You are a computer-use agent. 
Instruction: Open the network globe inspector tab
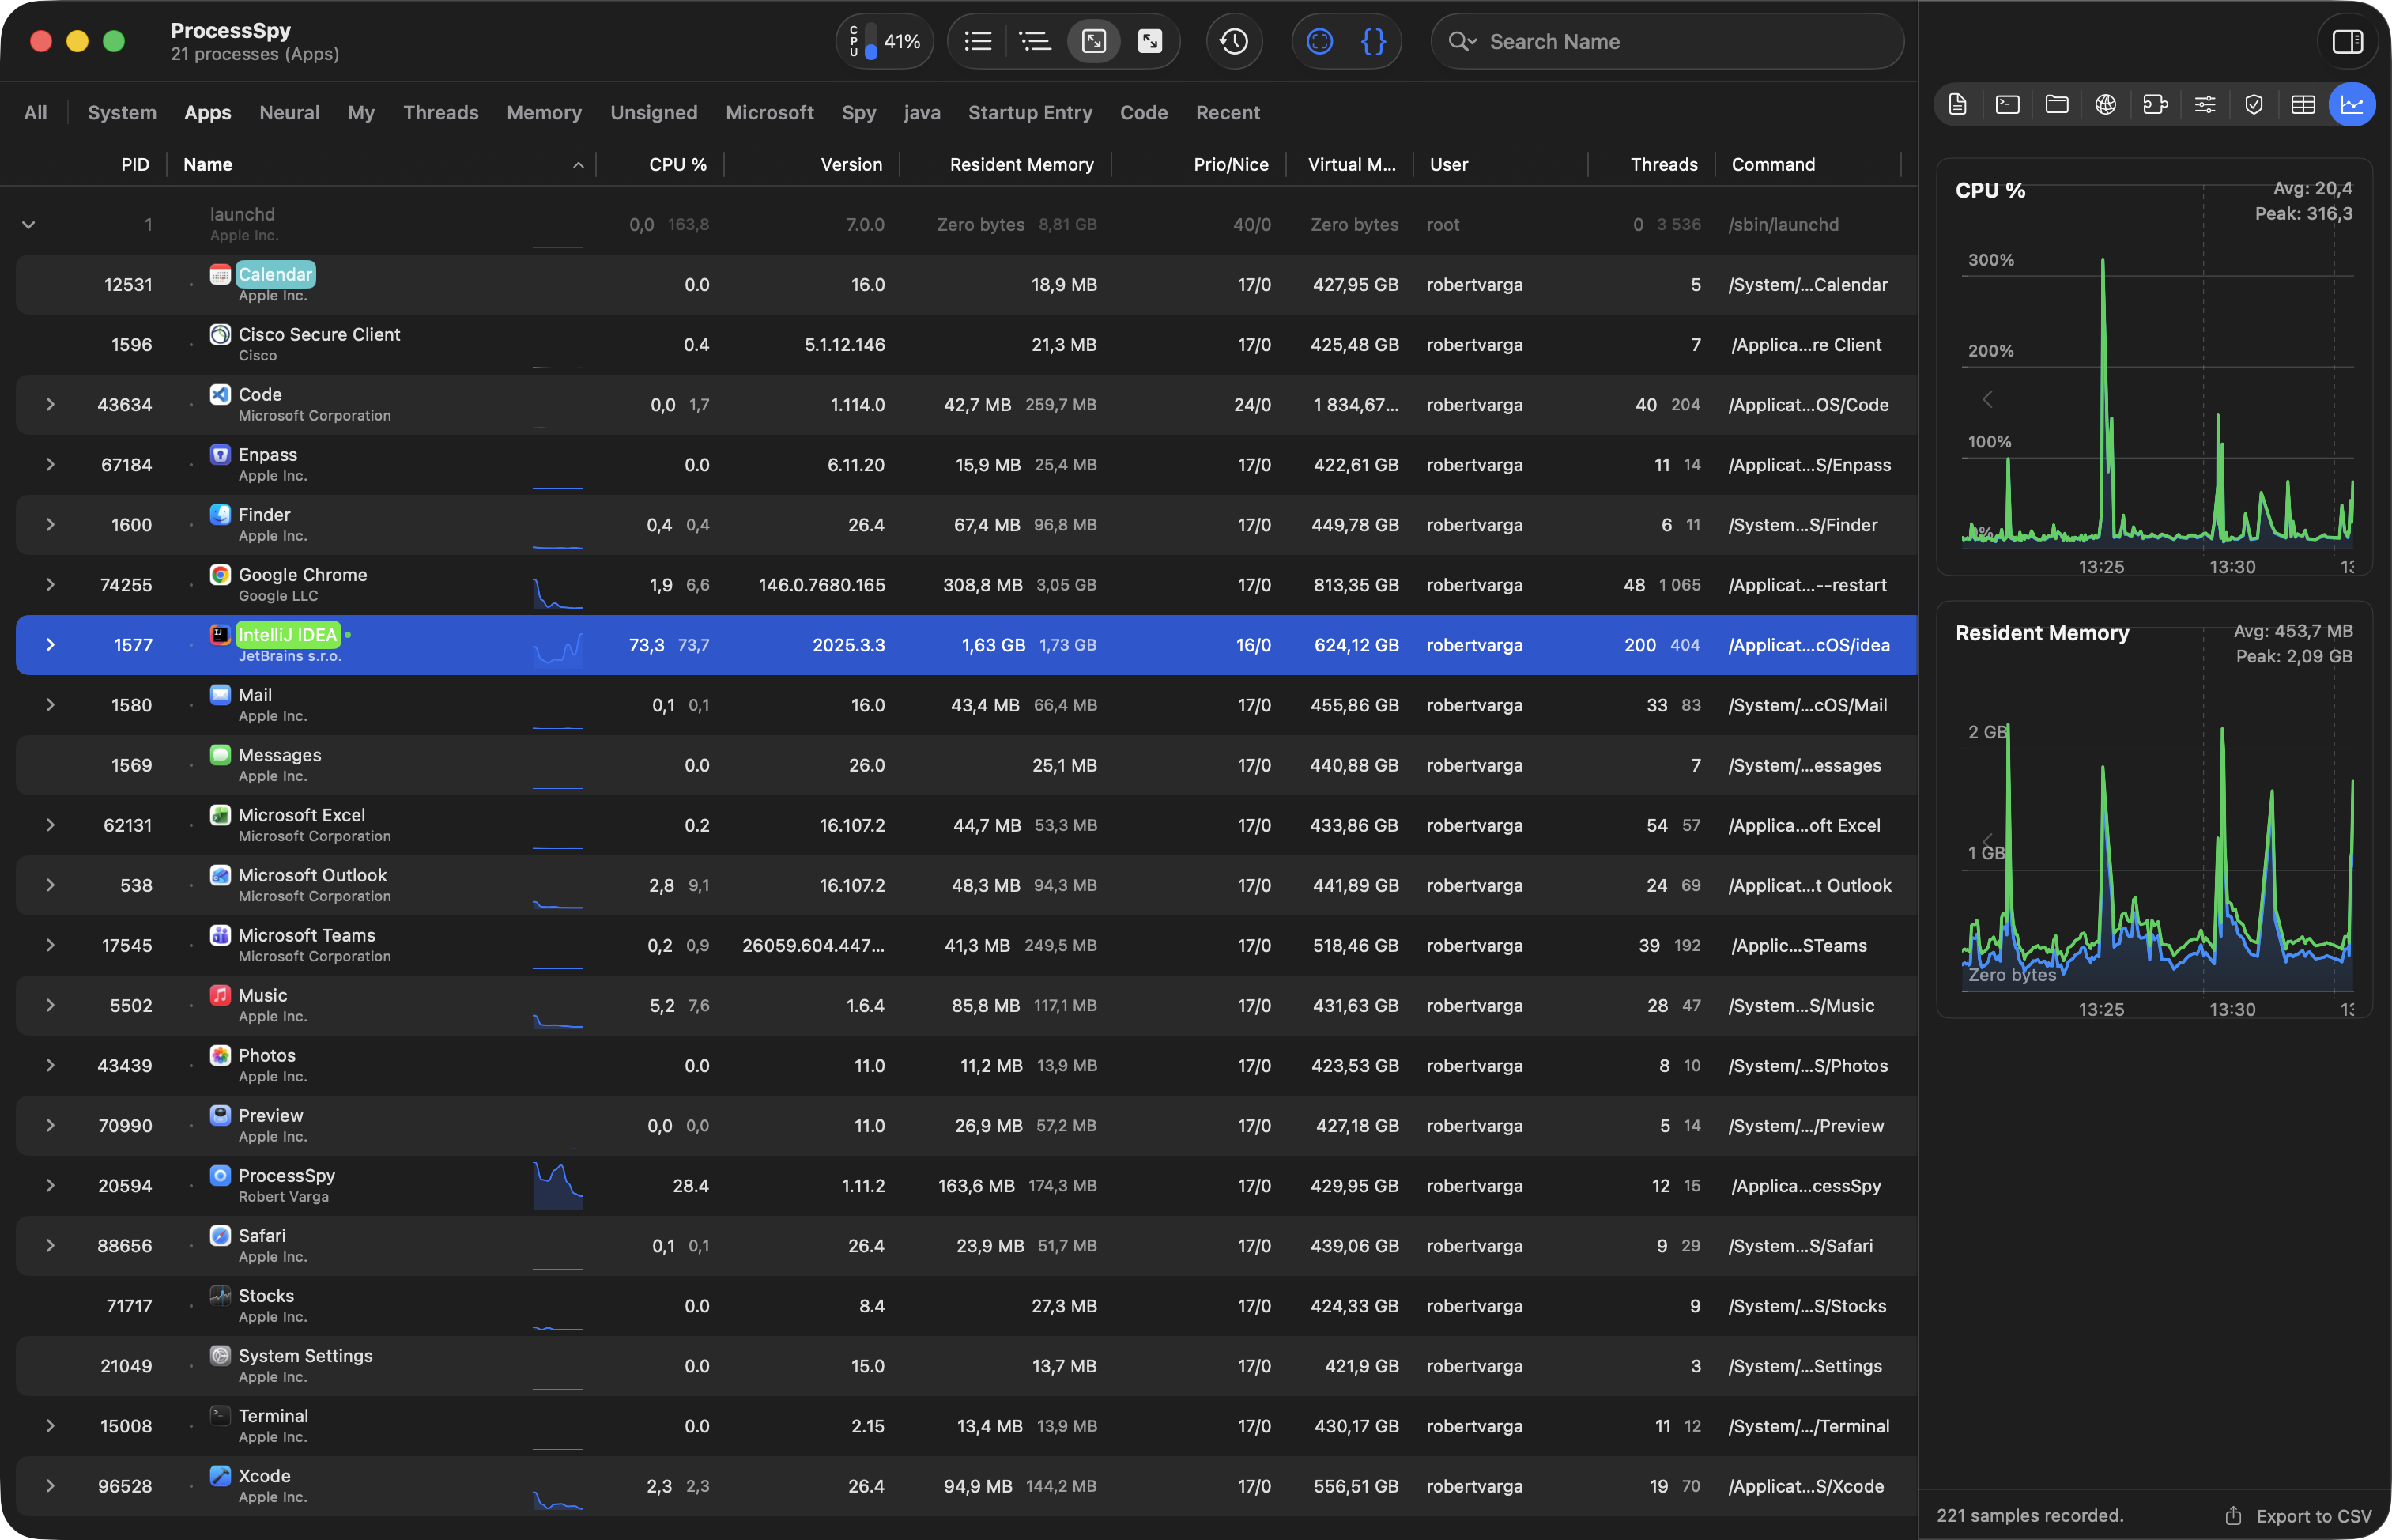pyautogui.click(x=2106, y=104)
